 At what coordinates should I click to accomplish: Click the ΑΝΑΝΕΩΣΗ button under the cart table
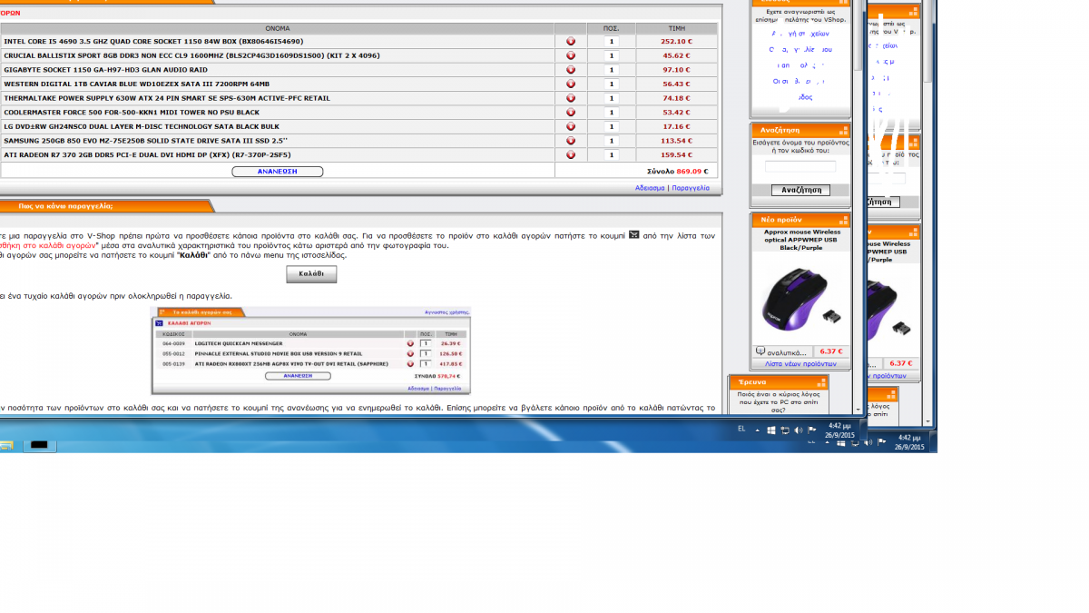pos(278,171)
